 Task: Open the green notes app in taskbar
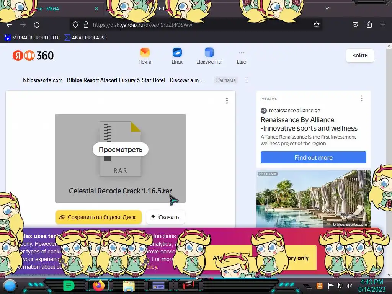pos(69,286)
